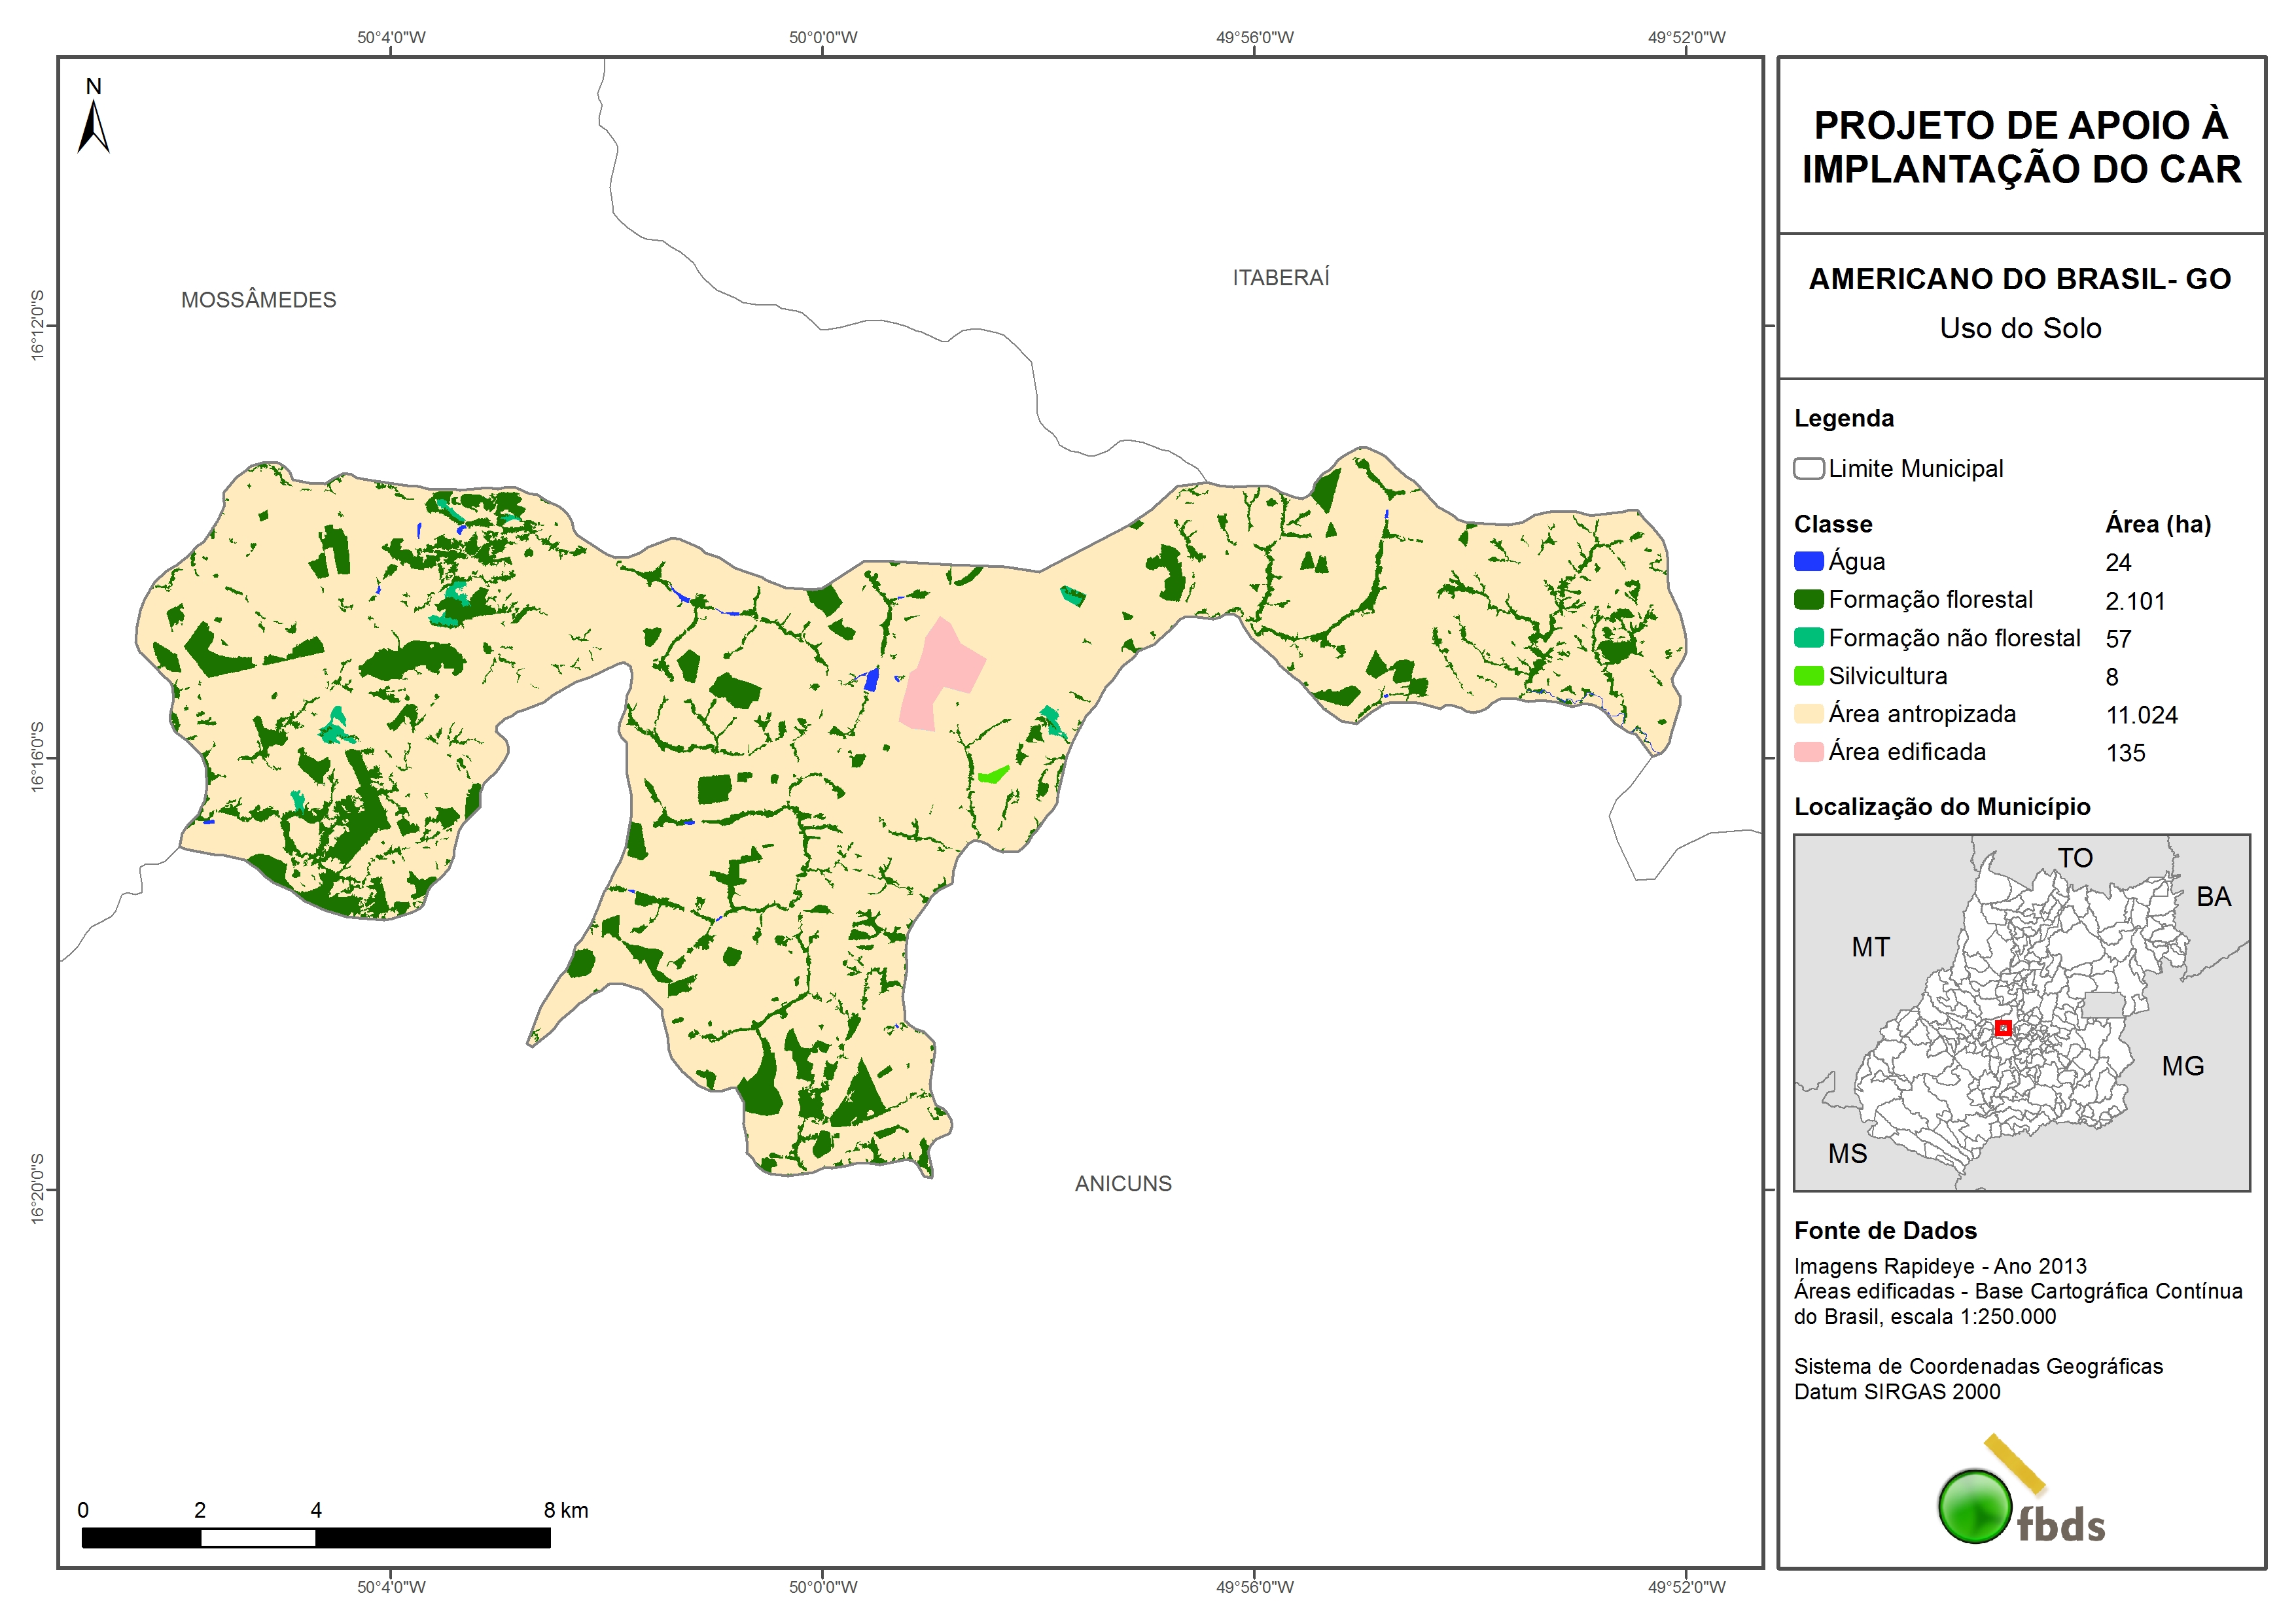This screenshot has width=2296, height=1623.
Task: Click the blue Água legend swatch
Action: click(1808, 561)
